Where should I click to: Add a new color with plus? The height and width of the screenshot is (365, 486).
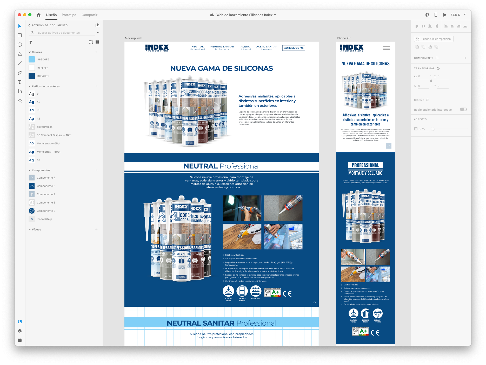[x=96, y=52]
